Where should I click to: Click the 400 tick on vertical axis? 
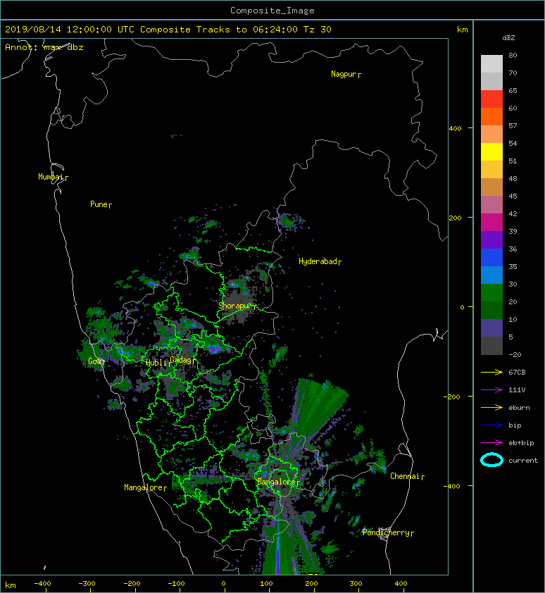456,129
